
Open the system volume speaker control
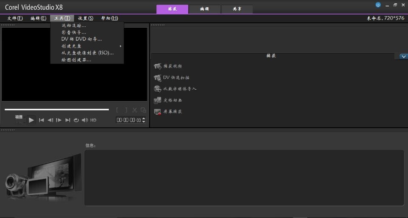[x=85, y=120]
